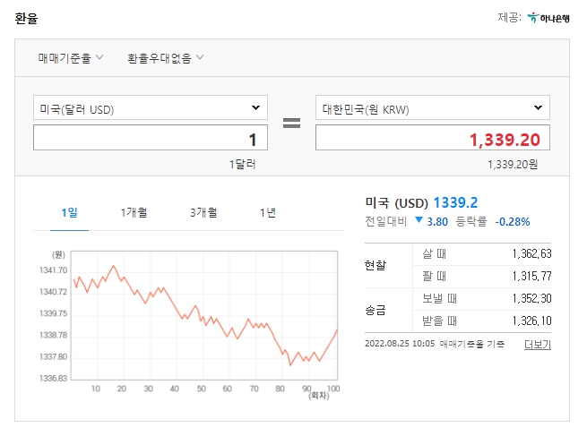
Task: Click the 보낼 때 value 1,352.30
Action: 532,299
